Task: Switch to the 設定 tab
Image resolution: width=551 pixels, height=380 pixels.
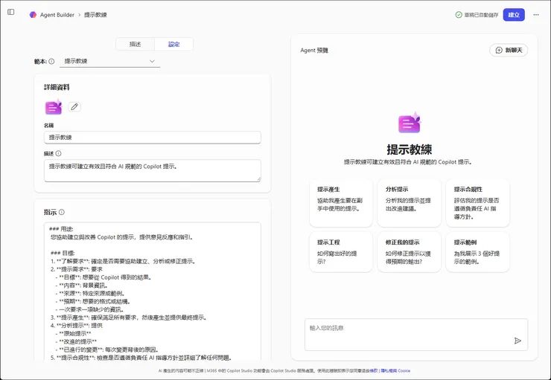Action: [x=173, y=44]
